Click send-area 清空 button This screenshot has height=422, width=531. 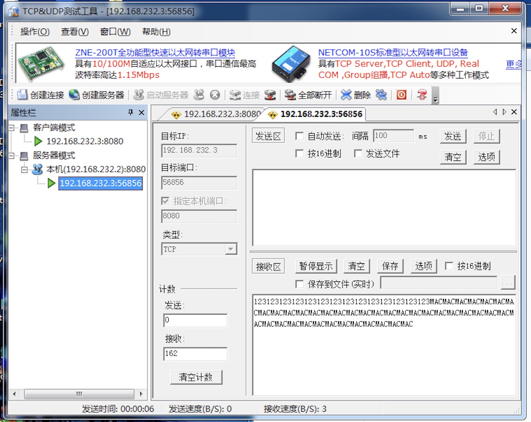pos(453,157)
